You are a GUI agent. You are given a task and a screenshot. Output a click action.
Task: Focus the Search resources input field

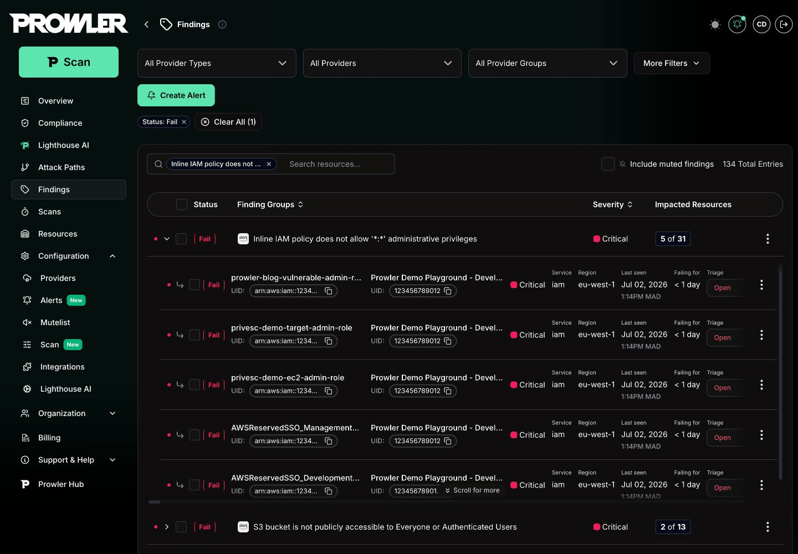[x=338, y=164]
